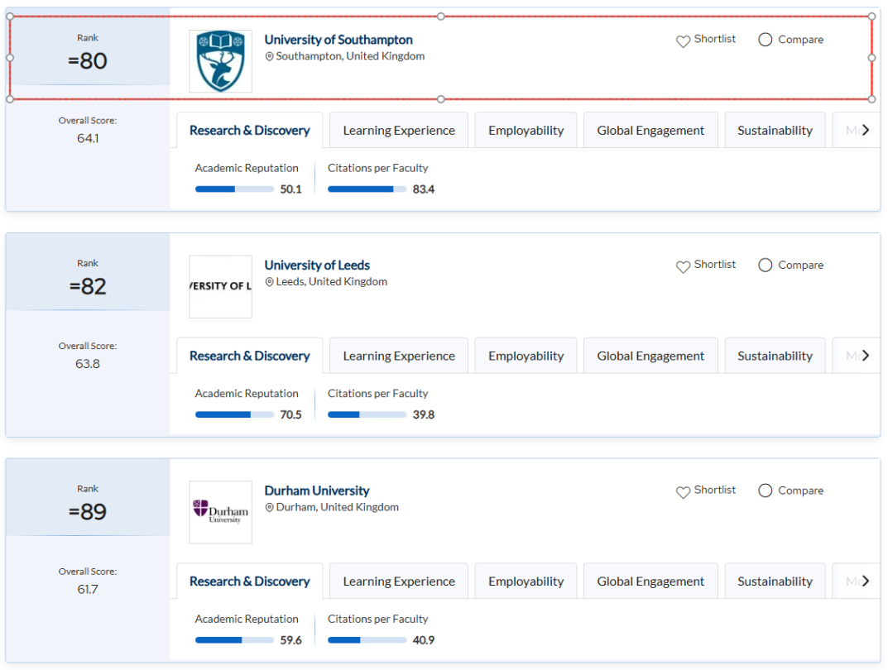Screen dimensions: 888x670
Task: Click Durham's Academic Reputation progress bar
Action: [234, 640]
